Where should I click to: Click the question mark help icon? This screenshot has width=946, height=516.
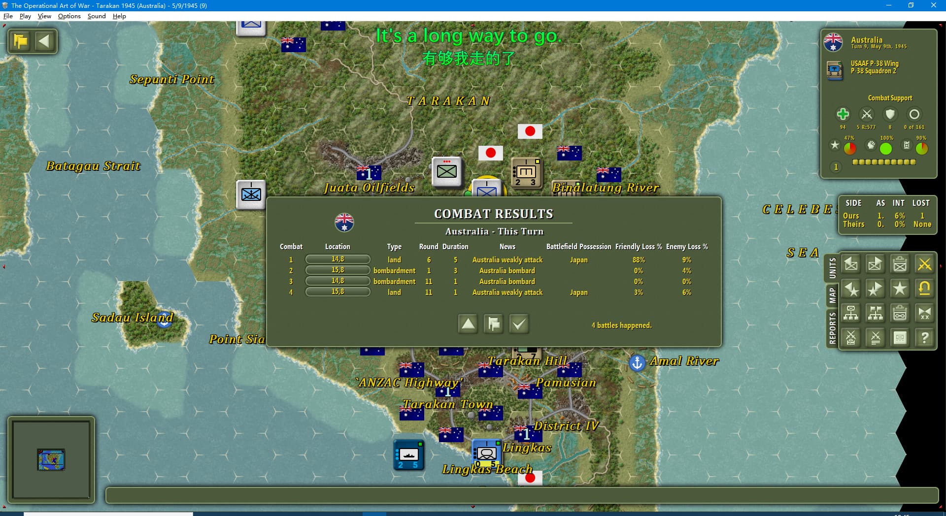coord(924,338)
